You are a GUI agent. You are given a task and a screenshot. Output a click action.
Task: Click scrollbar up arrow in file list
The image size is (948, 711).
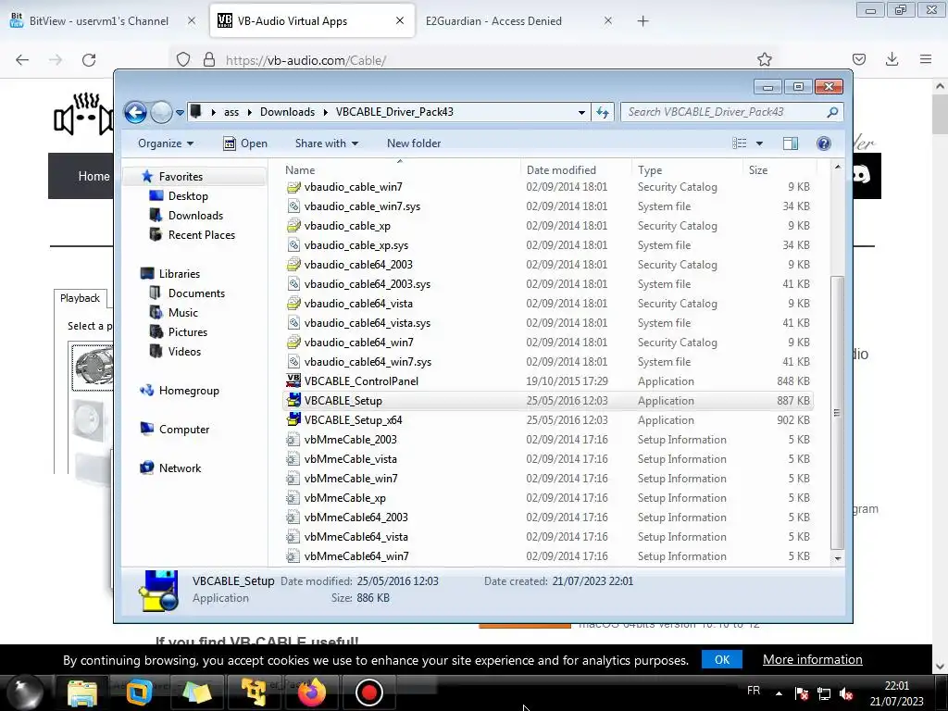837,167
